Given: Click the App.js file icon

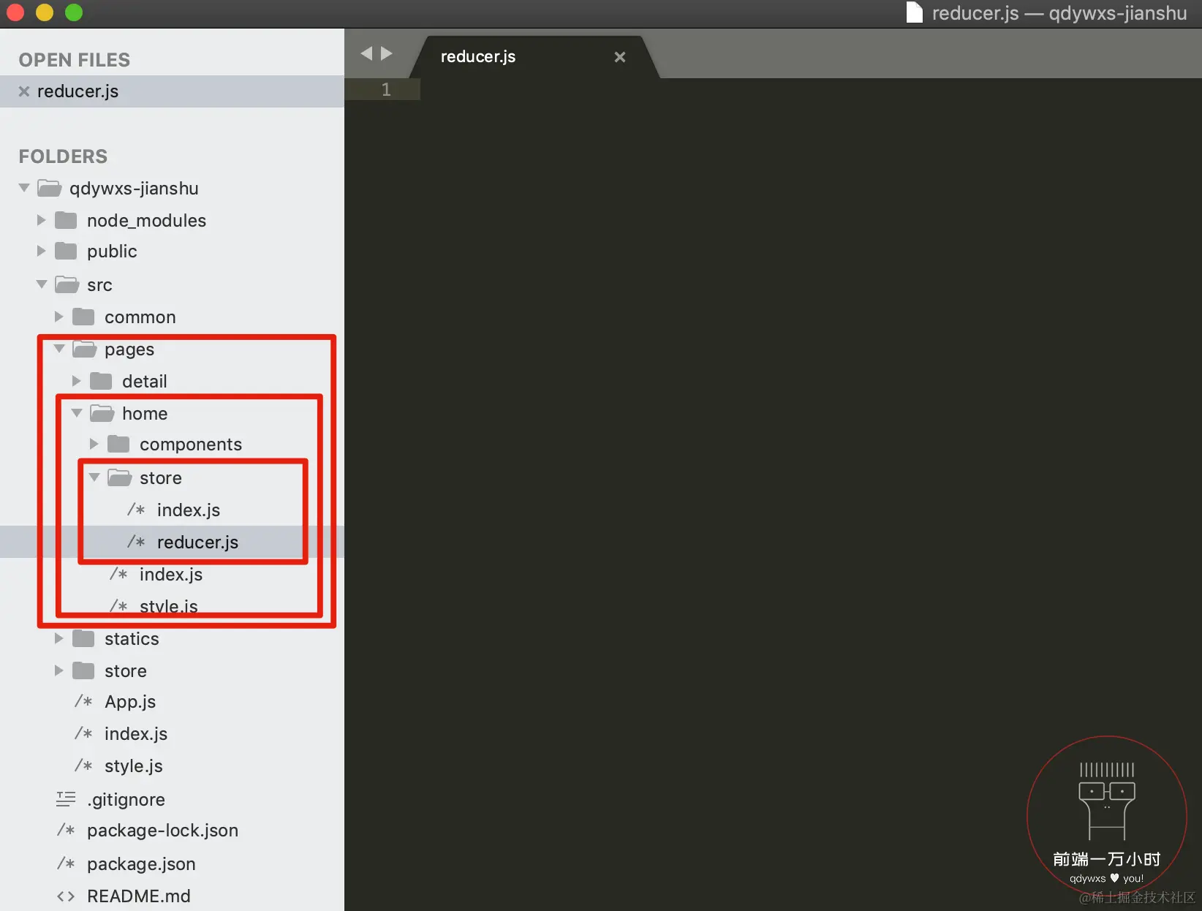Looking at the screenshot, I should pyautogui.click(x=83, y=702).
